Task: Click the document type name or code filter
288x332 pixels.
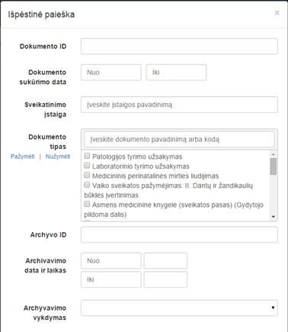Action: coord(179,140)
